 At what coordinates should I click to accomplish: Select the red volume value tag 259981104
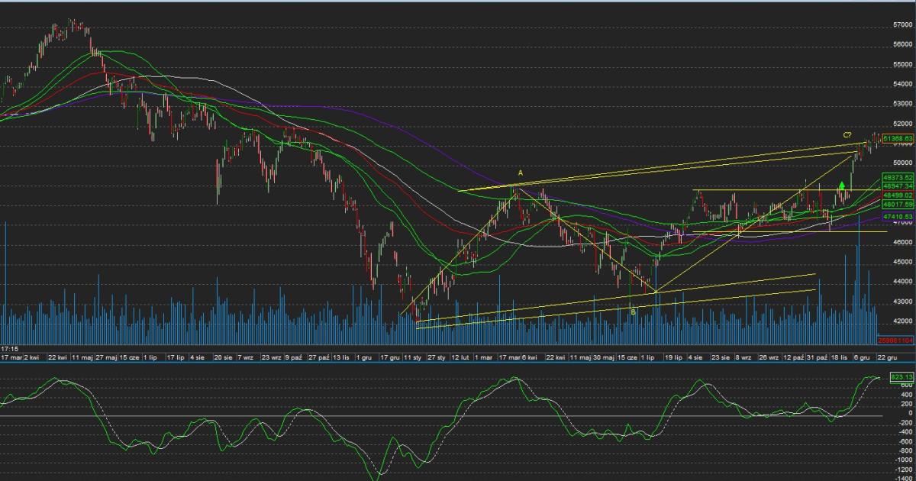pos(896,341)
